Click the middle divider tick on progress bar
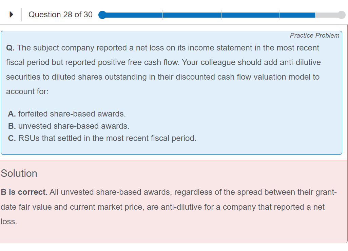The height and width of the screenshot is (251, 348). coord(221,15)
